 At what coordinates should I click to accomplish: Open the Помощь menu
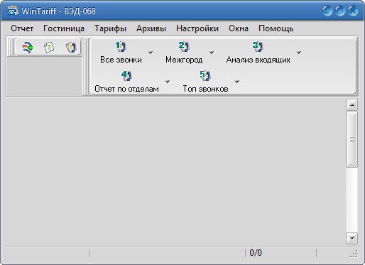(x=276, y=28)
